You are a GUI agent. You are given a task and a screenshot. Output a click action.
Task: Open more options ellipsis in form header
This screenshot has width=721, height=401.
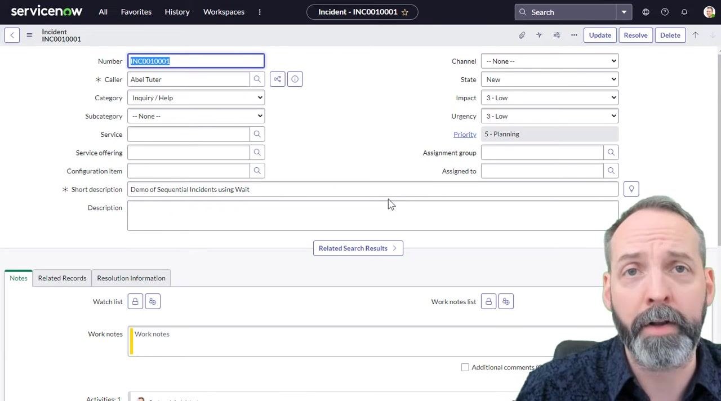[574, 35]
